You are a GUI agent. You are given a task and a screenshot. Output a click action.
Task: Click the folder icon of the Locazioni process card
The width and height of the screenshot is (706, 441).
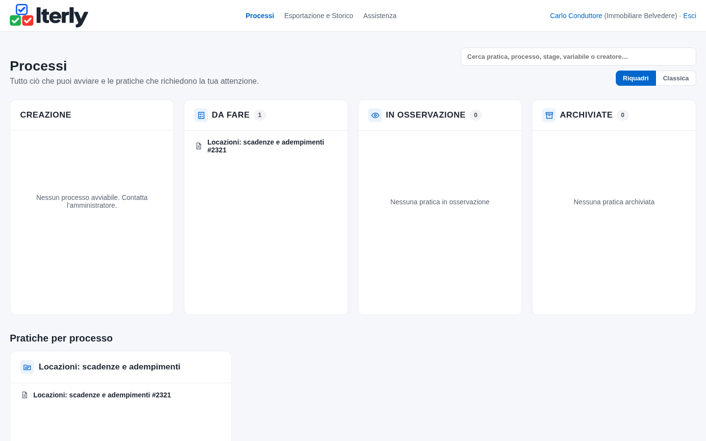[x=27, y=367]
